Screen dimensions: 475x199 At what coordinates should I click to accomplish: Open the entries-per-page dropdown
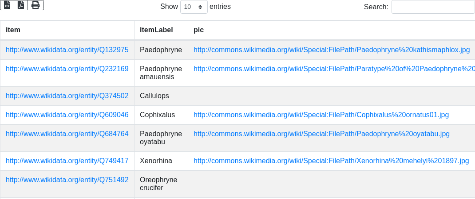[194, 7]
